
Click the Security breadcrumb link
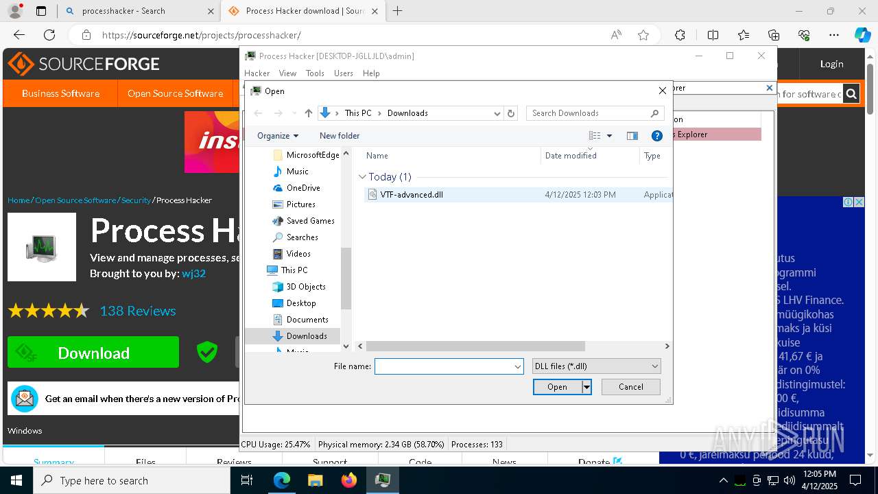tap(136, 200)
